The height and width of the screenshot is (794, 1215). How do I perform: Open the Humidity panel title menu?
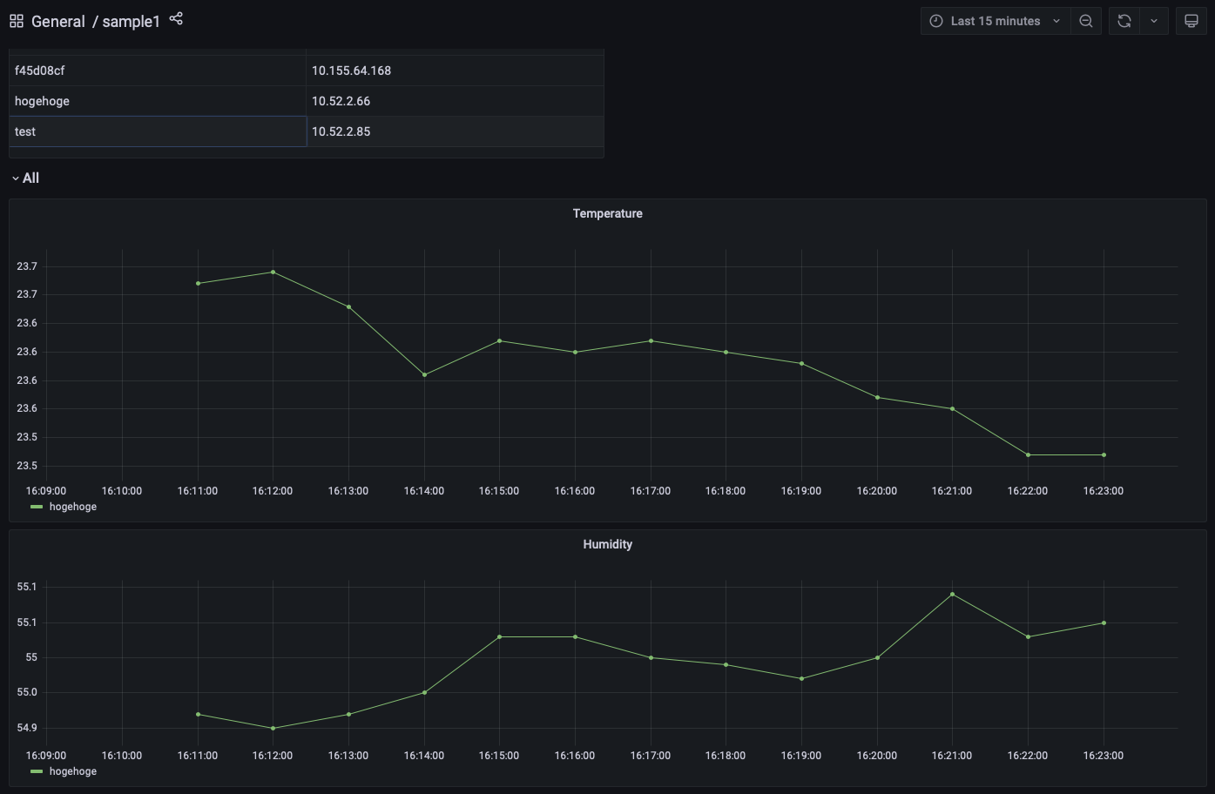pyautogui.click(x=607, y=544)
